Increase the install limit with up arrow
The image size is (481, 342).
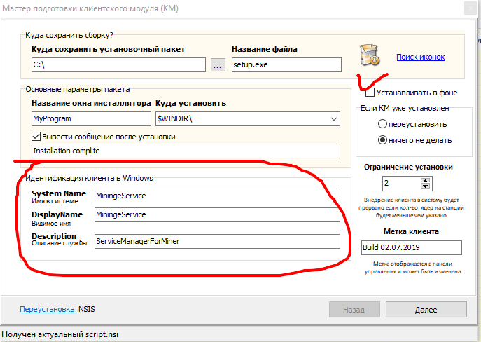pyautogui.click(x=425, y=181)
